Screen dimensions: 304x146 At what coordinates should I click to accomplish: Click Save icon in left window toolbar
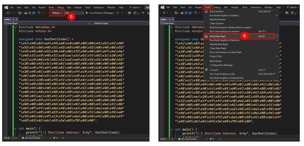[x=30, y=13]
